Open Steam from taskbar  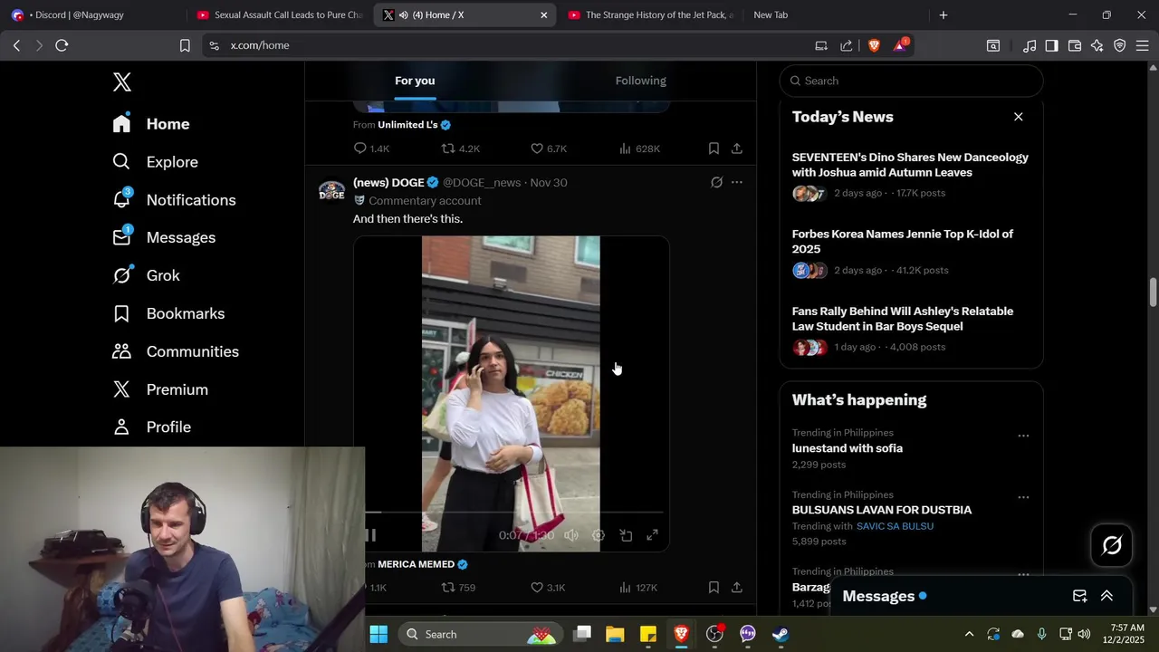pos(781,634)
